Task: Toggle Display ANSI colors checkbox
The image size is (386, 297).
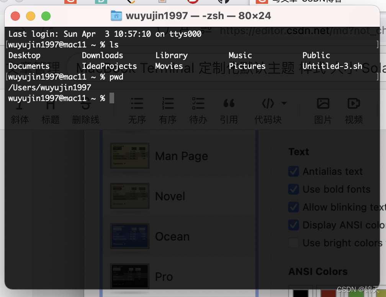Action: point(293,225)
